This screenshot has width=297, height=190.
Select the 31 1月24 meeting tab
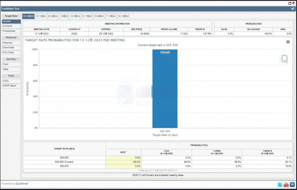coord(41,16)
